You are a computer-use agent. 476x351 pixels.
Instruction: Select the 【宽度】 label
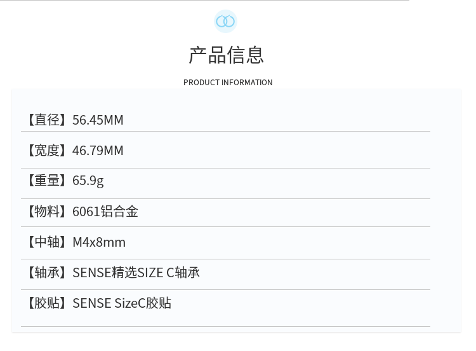click(47, 150)
